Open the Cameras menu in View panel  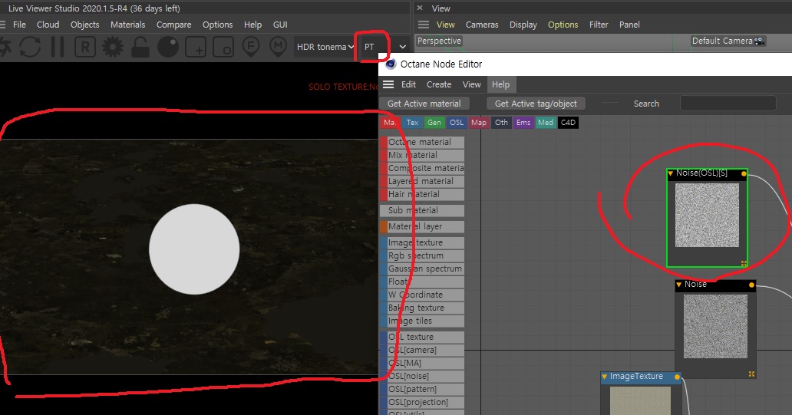482,25
